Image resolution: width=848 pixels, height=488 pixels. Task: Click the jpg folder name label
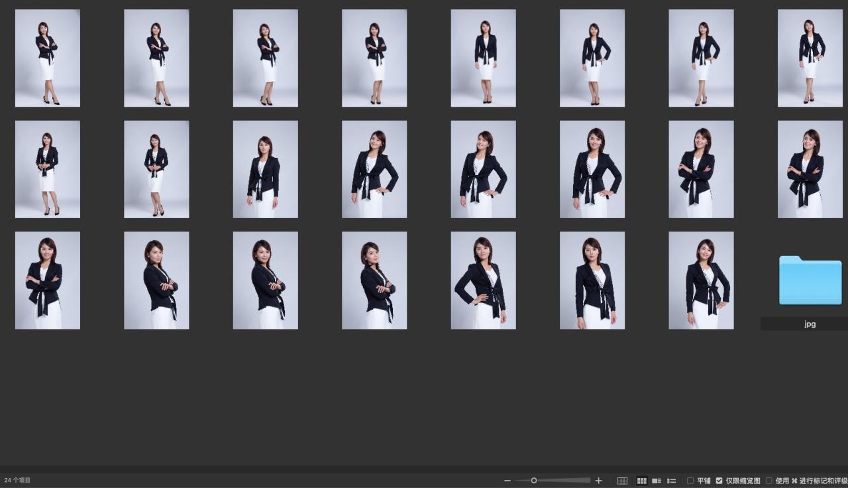[810, 324]
